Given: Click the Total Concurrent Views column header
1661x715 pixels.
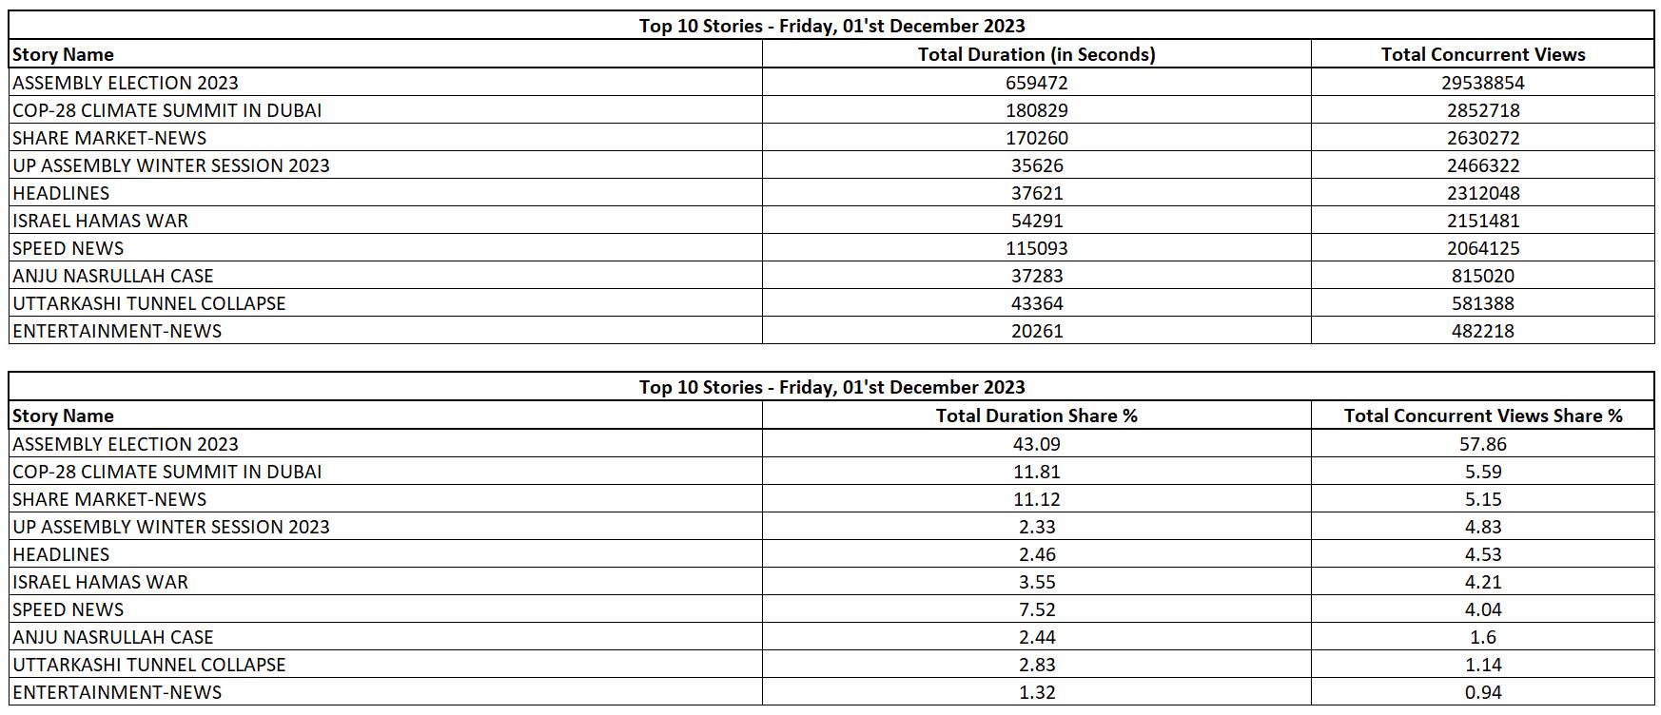Looking at the screenshot, I should pos(1482,54).
